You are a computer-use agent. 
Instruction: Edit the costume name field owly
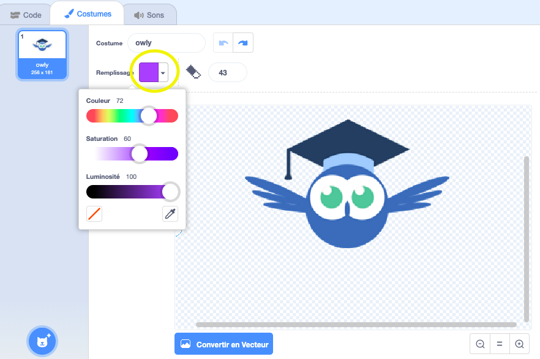click(167, 43)
